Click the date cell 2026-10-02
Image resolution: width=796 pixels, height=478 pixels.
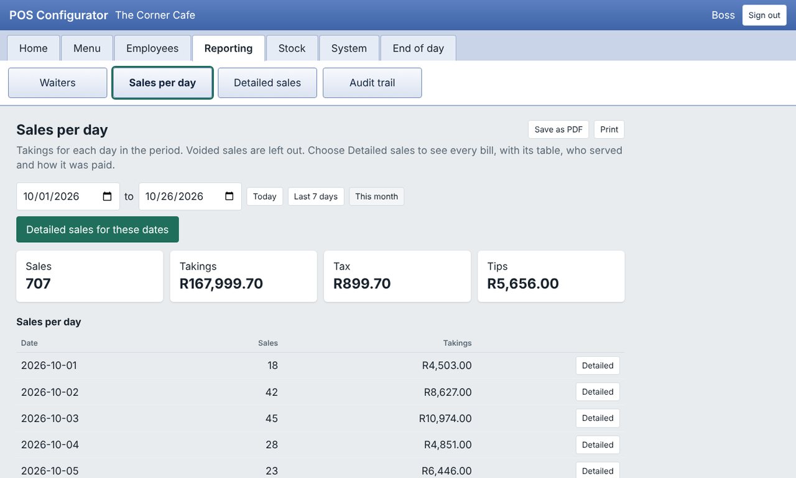click(x=50, y=392)
